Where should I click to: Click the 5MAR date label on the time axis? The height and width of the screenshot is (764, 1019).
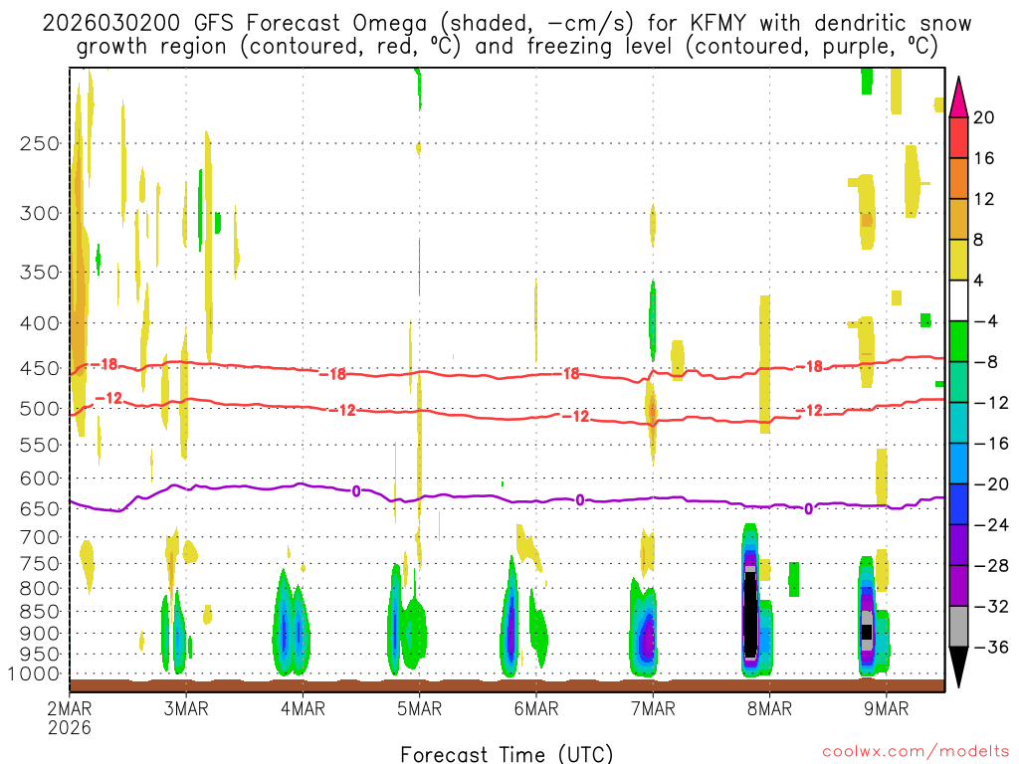click(419, 708)
